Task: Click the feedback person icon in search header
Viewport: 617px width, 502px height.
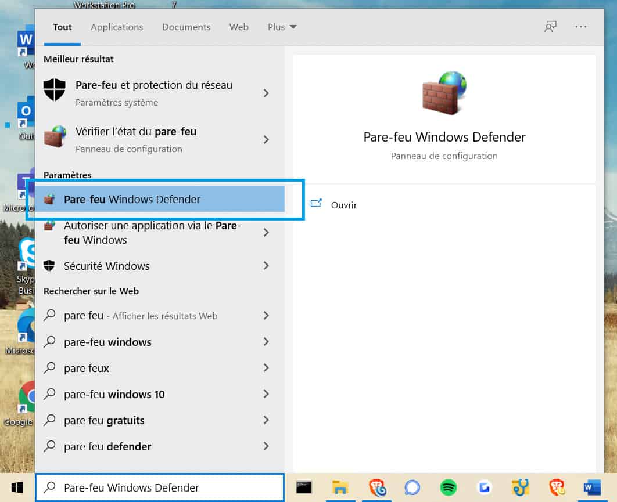Action: coord(551,27)
